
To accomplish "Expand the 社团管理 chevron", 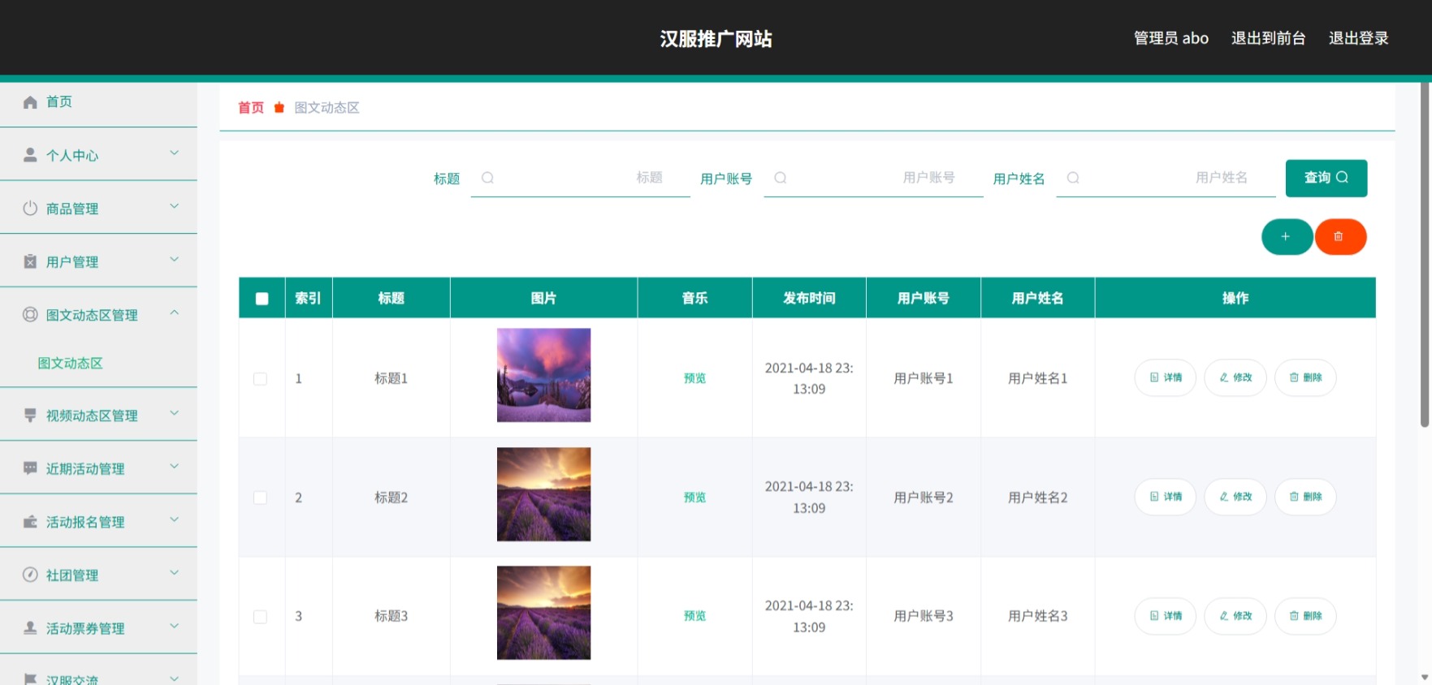I will point(174,572).
